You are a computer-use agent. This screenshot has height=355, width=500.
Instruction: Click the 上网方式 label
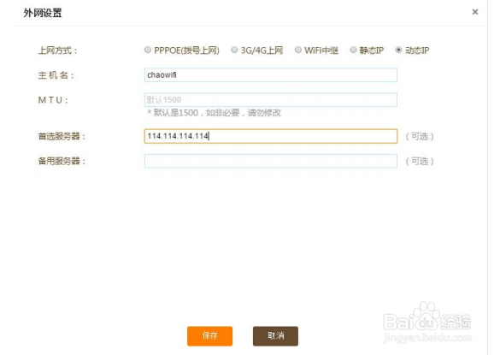pos(58,50)
